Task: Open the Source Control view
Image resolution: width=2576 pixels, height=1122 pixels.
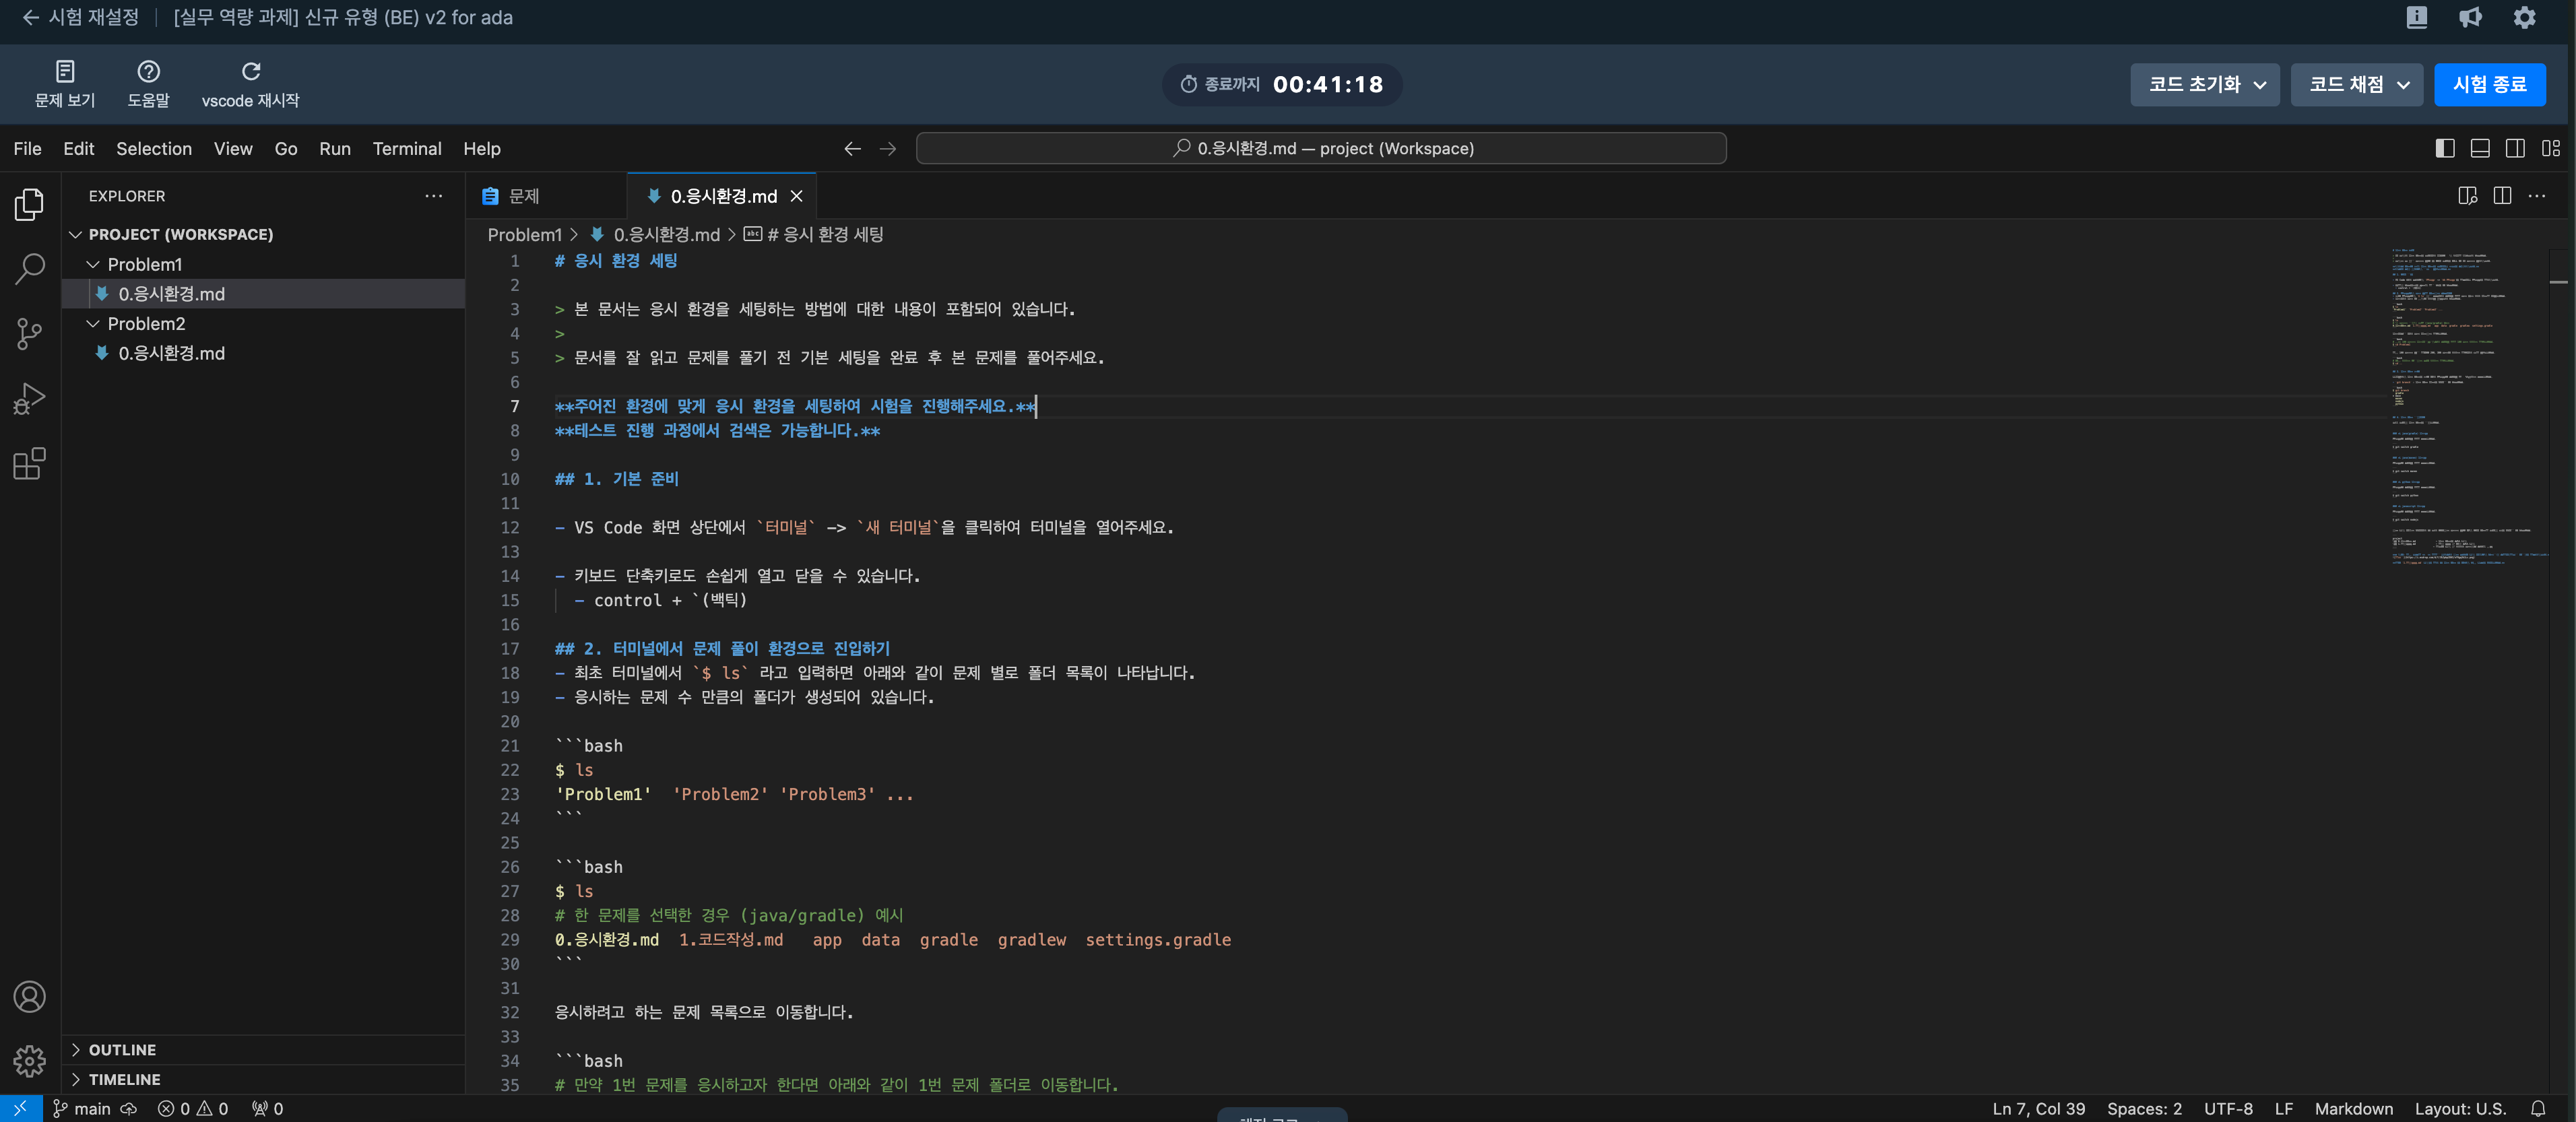Action: pos(29,333)
